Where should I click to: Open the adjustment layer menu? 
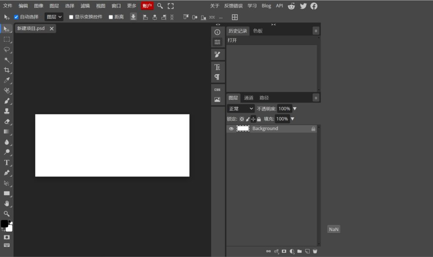pyautogui.click(x=292, y=251)
